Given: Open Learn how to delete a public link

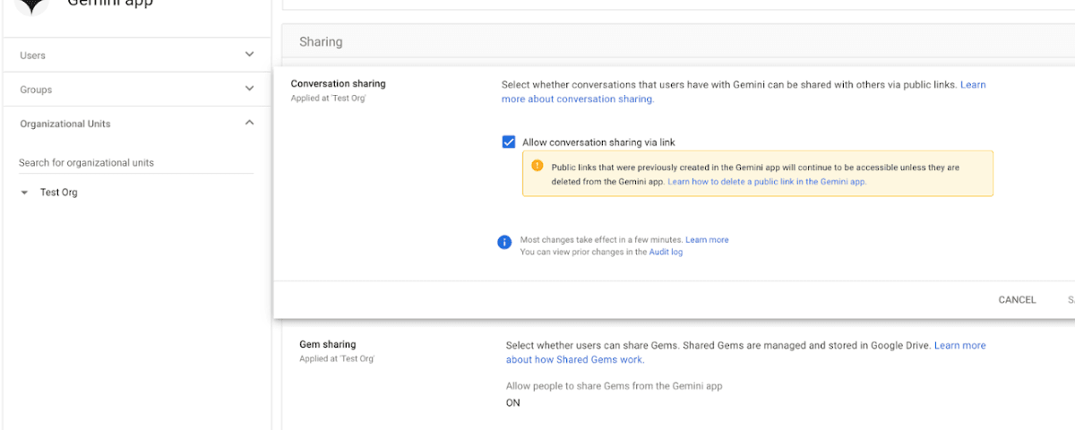Looking at the screenshot, I should click(767, 182).
